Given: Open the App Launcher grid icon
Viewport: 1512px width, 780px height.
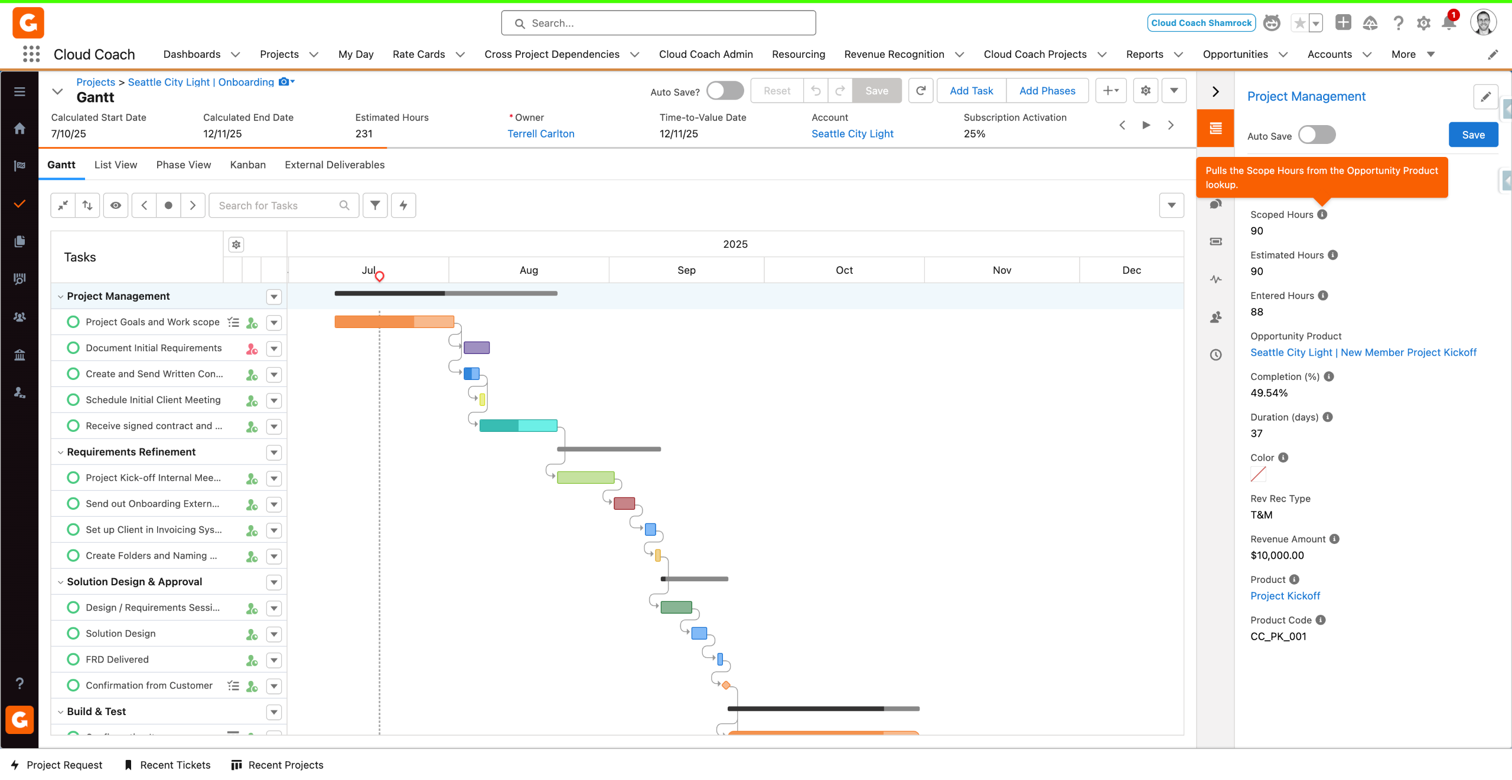Looking at the screenshot, I should pyautogui.click(x=31, y=54).
